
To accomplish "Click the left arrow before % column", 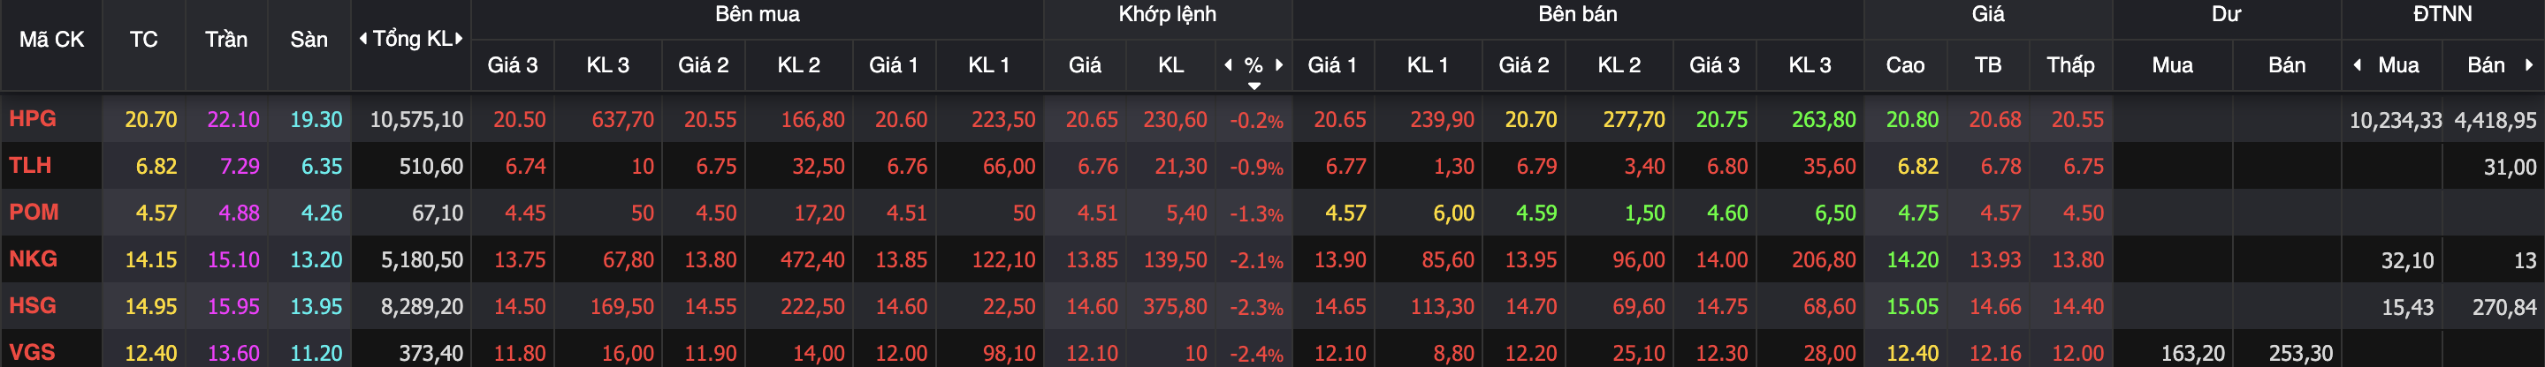I will pyautogui.click(x=1228, y=65).
